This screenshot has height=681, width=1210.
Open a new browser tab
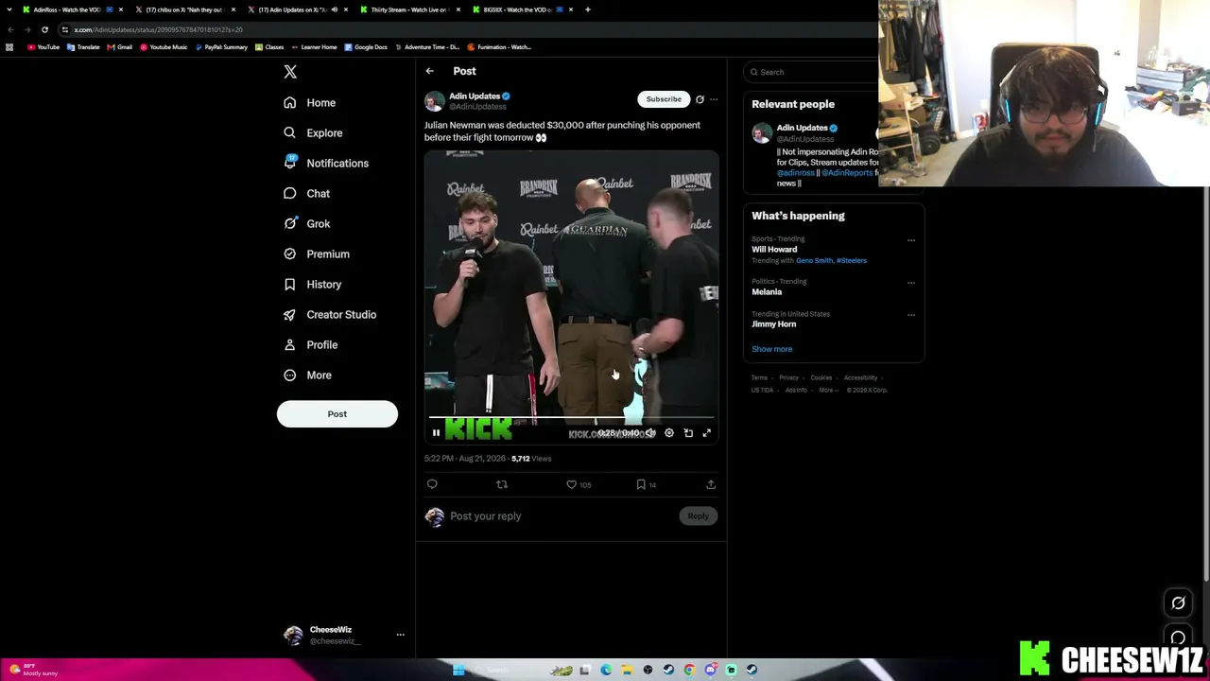coord(587,9)
